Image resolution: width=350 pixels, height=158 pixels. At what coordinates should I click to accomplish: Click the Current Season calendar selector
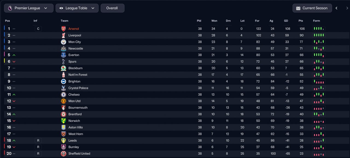312,8
